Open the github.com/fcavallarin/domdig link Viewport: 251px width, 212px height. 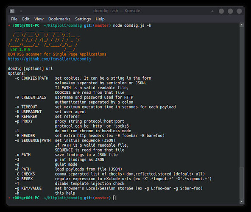pos(49,59)
